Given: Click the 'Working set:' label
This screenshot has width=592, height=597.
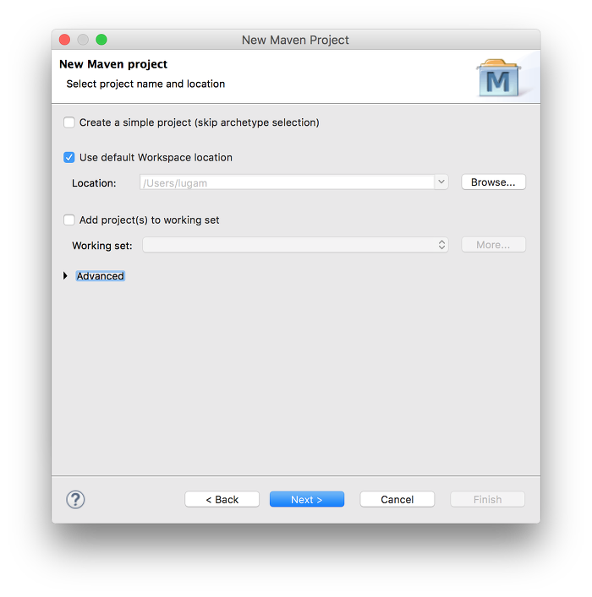Looking at the screenshot, I should coord(102,246).
